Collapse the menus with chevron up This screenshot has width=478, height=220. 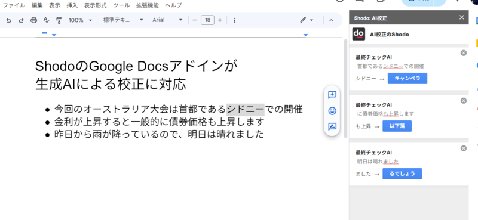click(x=331, y=20)
